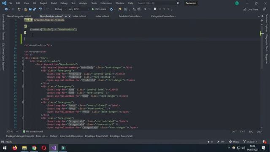Click the search magnifier icon in title bar
The width and height of the screenshot is (270, 152).
178,3
